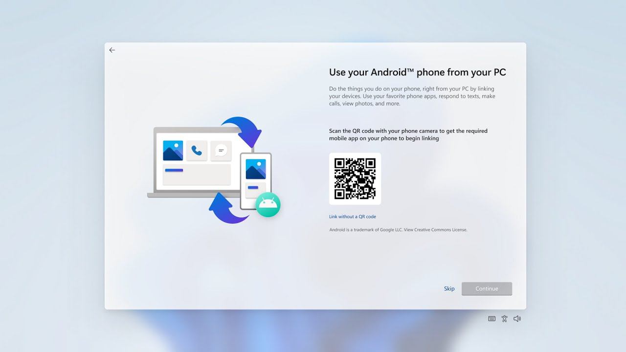Click the Skip link

[x=449, y=288]
